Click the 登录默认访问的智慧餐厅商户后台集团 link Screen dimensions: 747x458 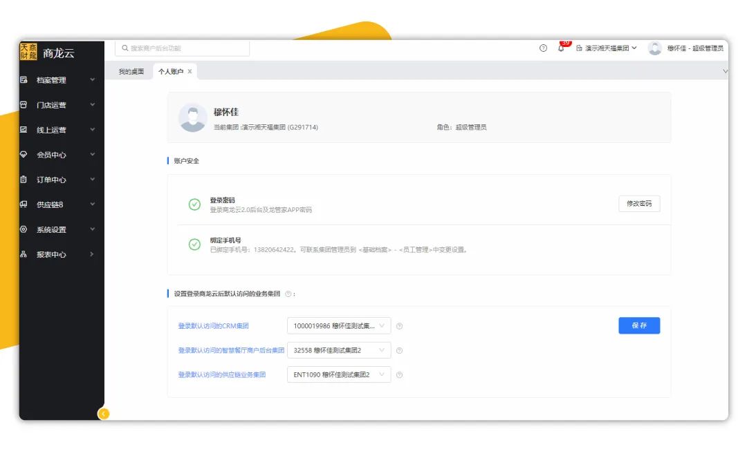(x=231, y=350)
